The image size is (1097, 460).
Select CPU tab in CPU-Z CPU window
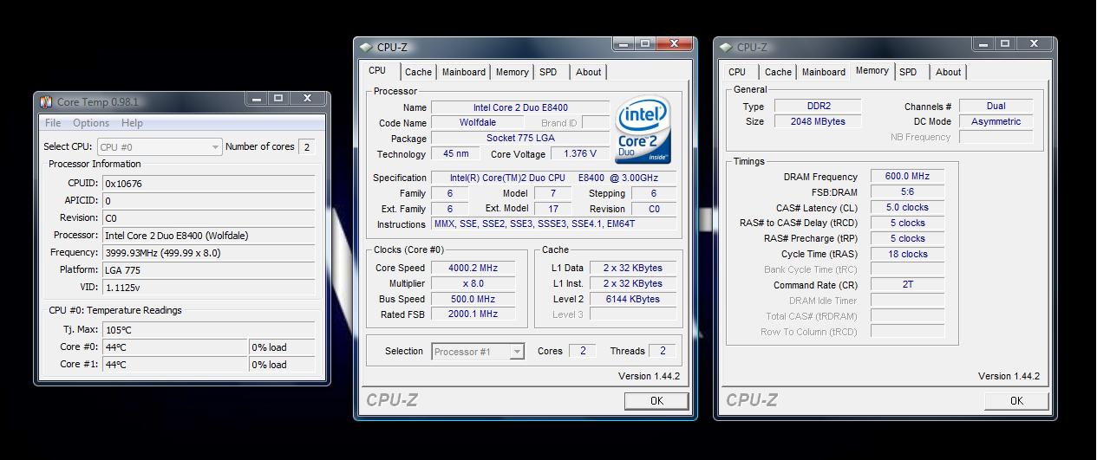377,71
